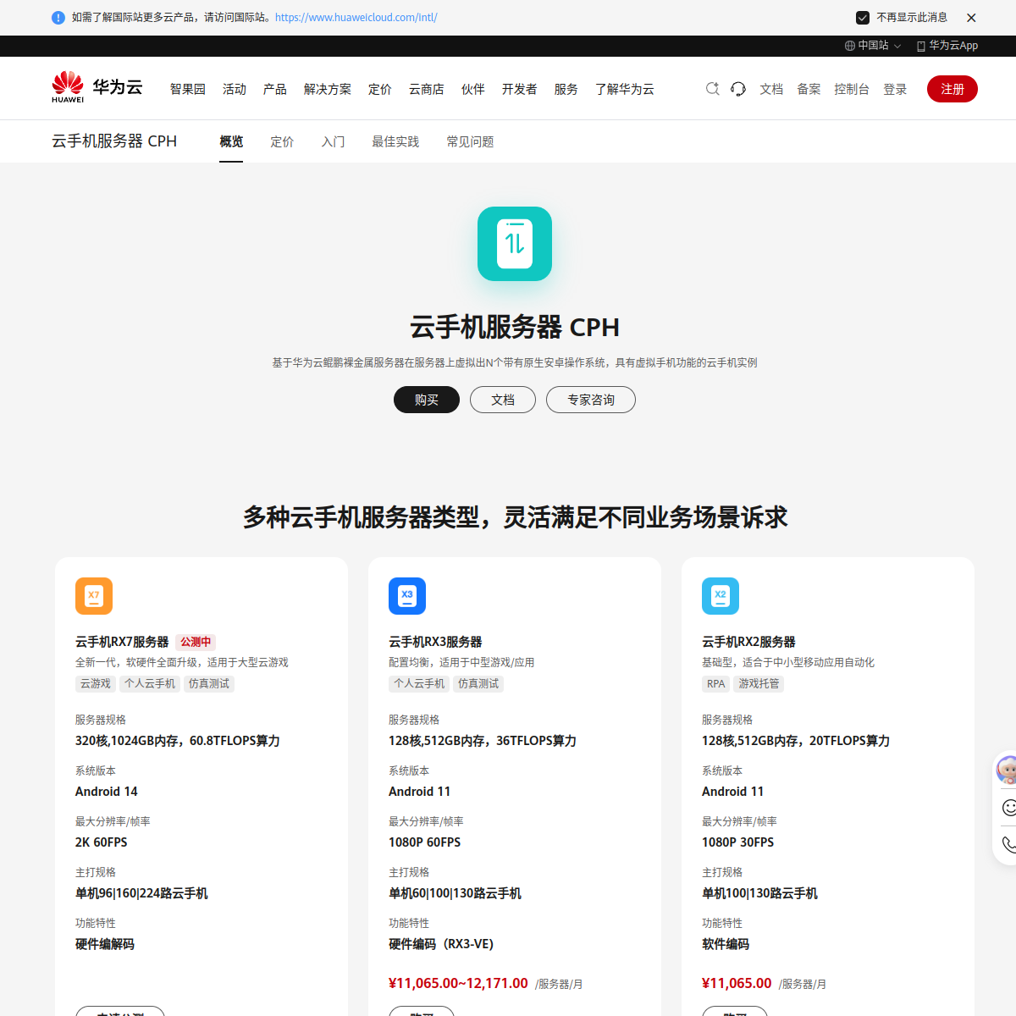Click the 购买 button under the title
The width and height of the screenshot is (1016, 1016).
pos(427,400)
